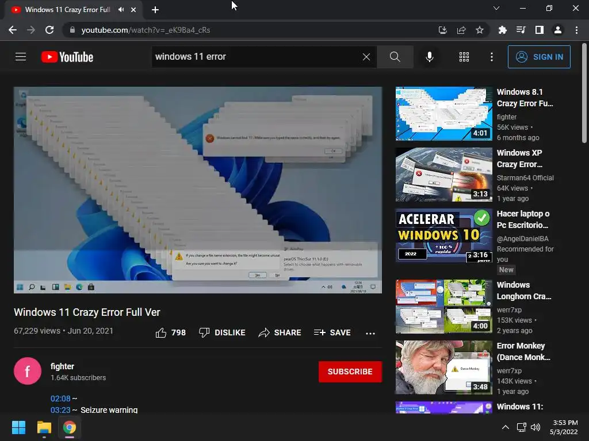
Task: Reload the YouTube page
Action: pos(49,30)
